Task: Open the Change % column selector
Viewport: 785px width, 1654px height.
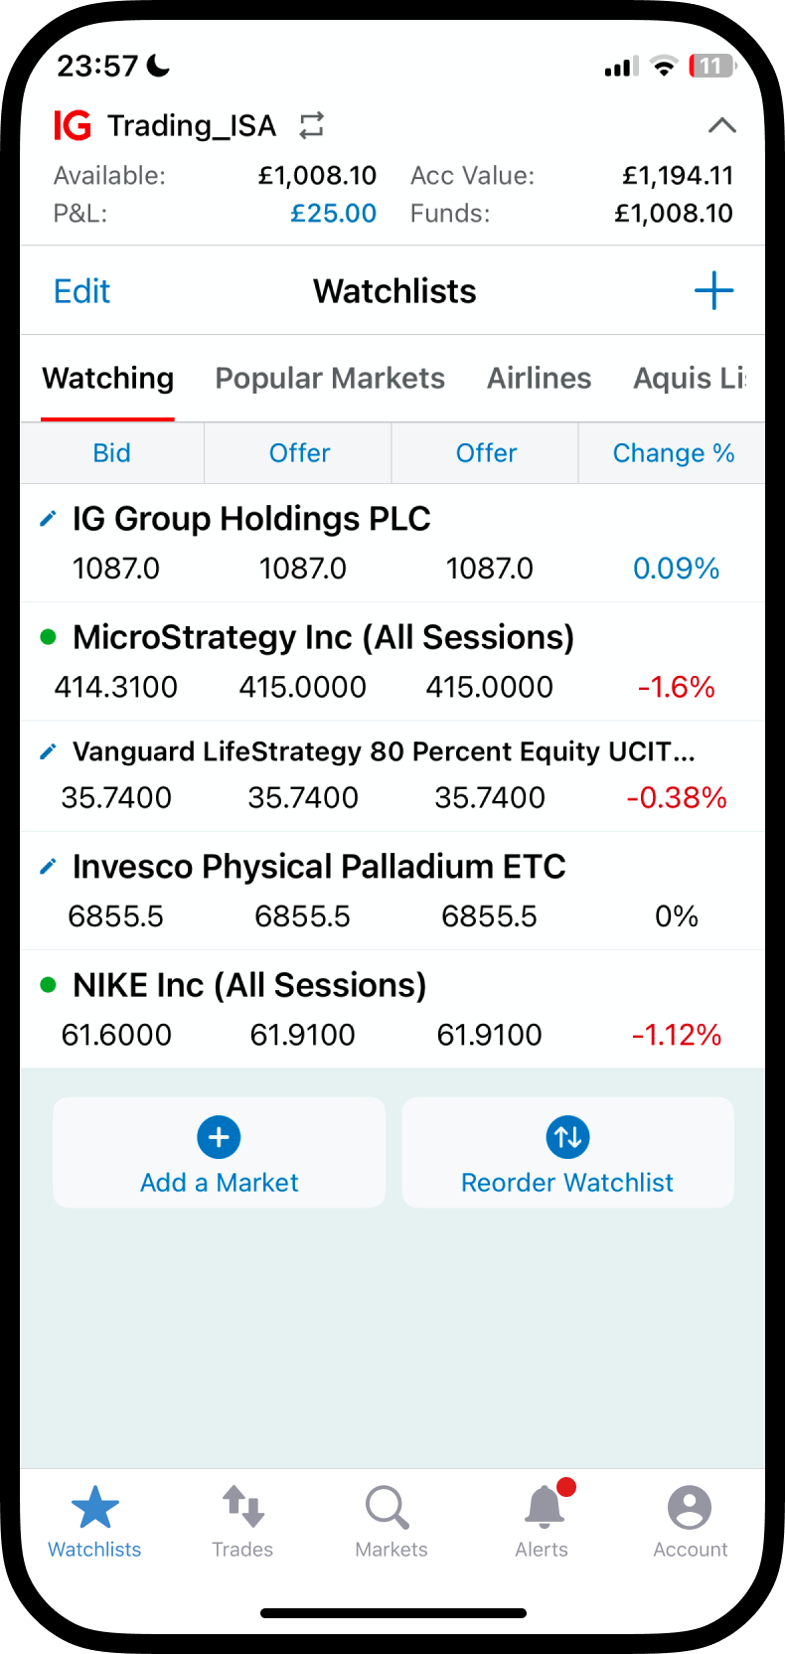Action: coord(673,453)
